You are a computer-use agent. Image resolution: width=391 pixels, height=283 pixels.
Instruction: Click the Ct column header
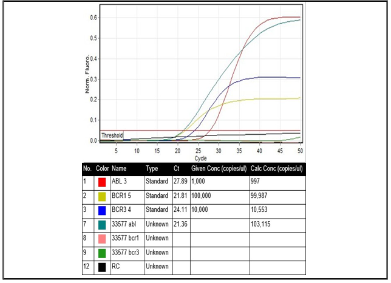pyautogui.click(x=178, y=168)
